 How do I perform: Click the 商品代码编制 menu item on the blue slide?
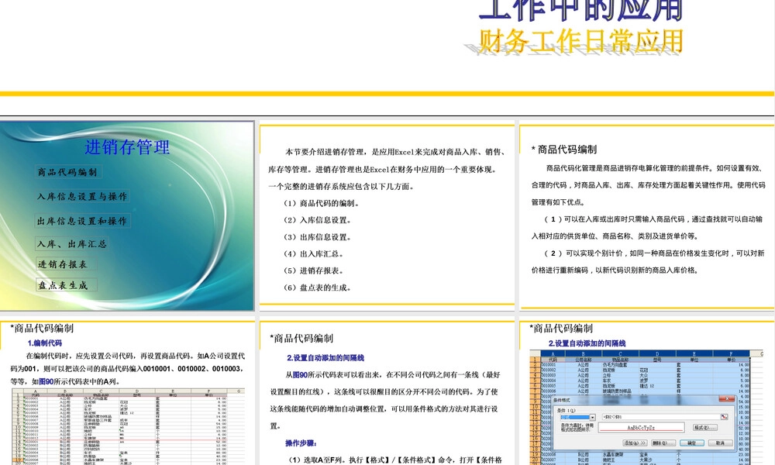67,172
